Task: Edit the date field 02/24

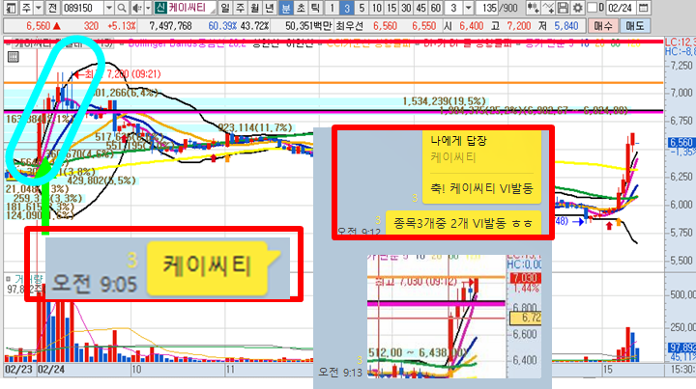Action: [x=621, y=8]
